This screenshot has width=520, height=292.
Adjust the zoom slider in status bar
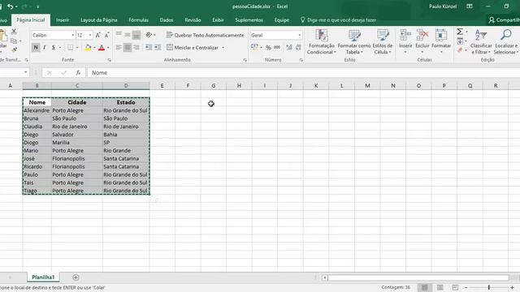pyautogui.click(x=489, y=288)
